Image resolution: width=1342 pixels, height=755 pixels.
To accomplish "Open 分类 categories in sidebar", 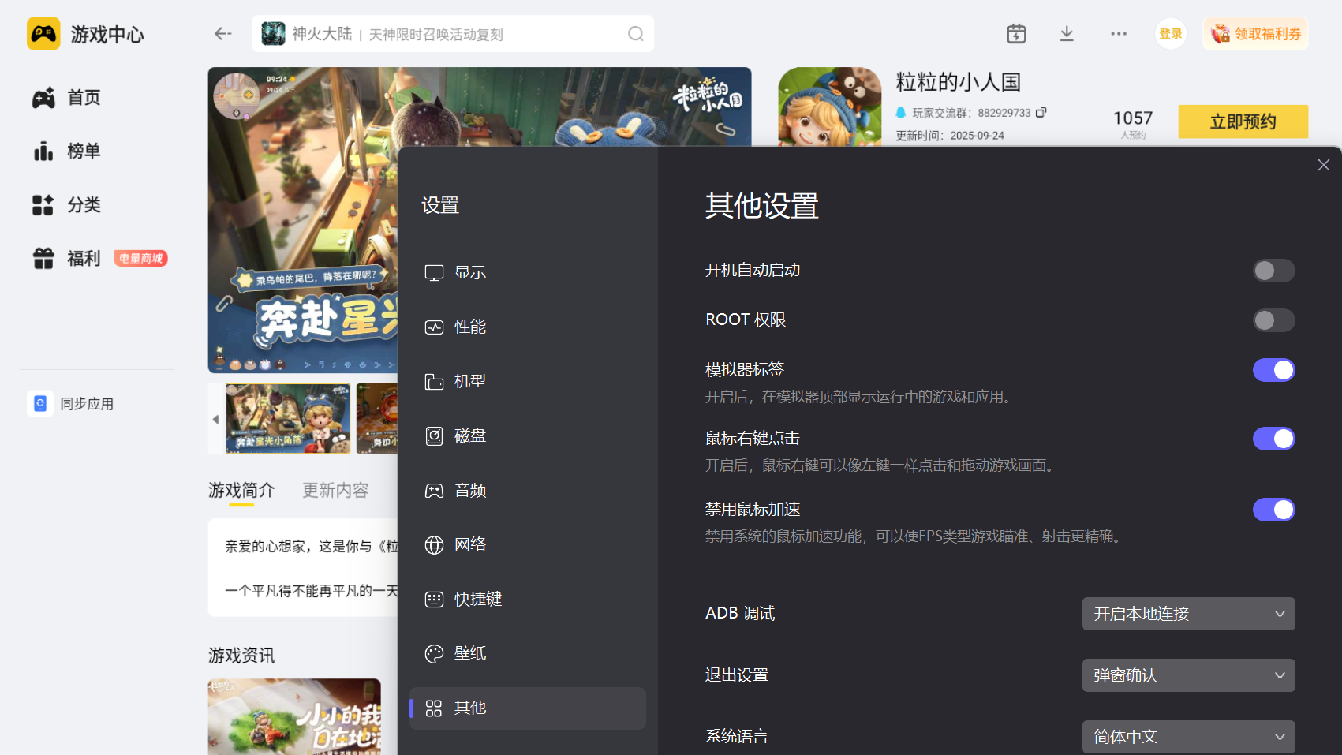I will click(x=67, y=205).
